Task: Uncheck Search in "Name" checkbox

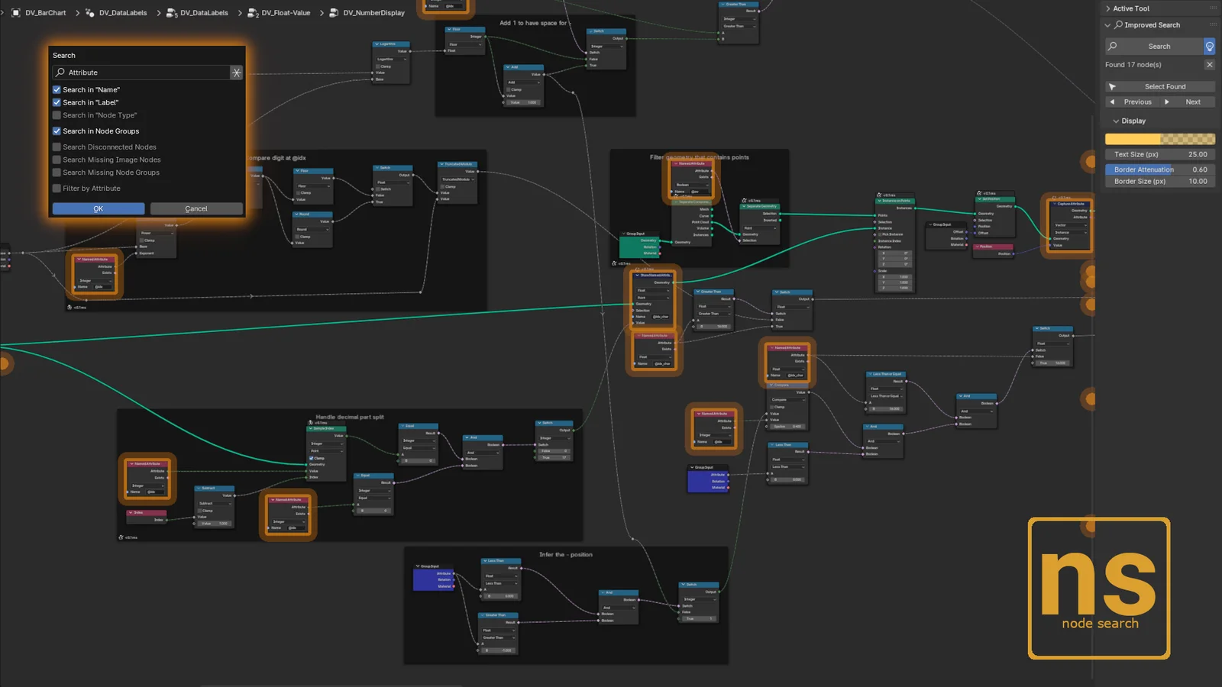Action: (x=57, y=90)
